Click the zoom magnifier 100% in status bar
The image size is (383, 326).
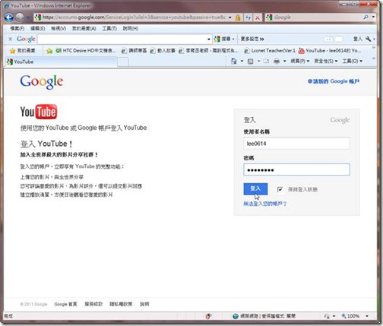click(350, 316)
